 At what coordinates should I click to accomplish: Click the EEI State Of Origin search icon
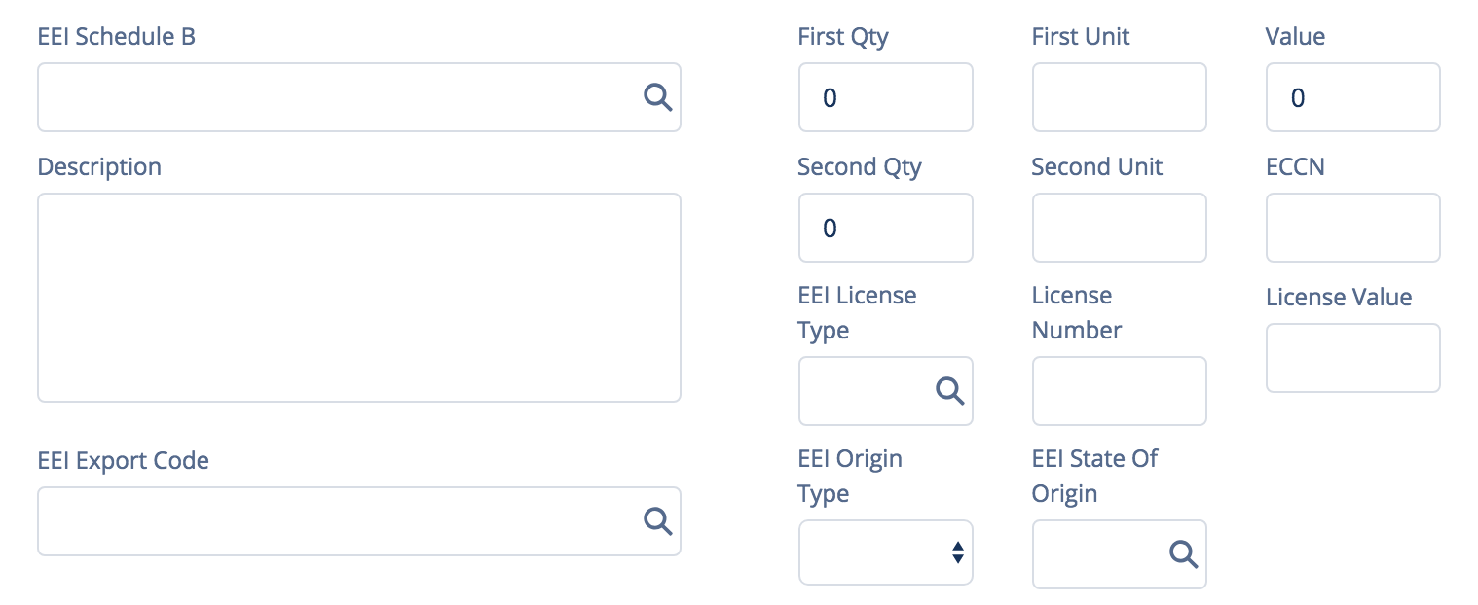(1184, 553)
